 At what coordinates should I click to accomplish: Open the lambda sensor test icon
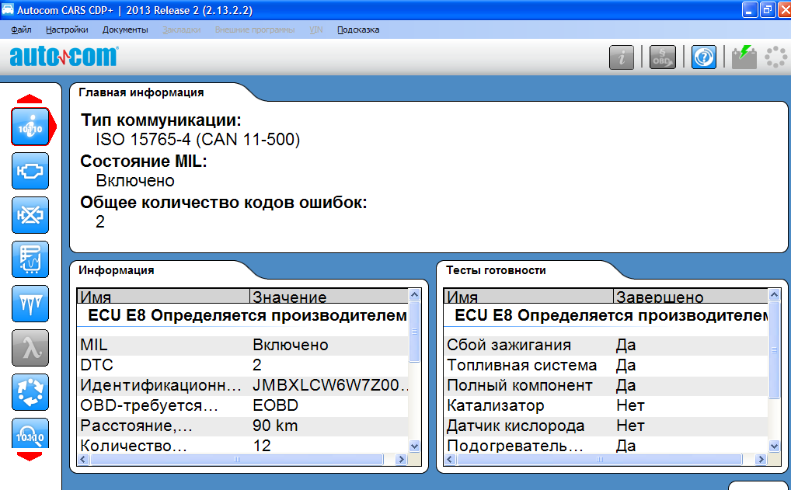[x=31, y=348]
